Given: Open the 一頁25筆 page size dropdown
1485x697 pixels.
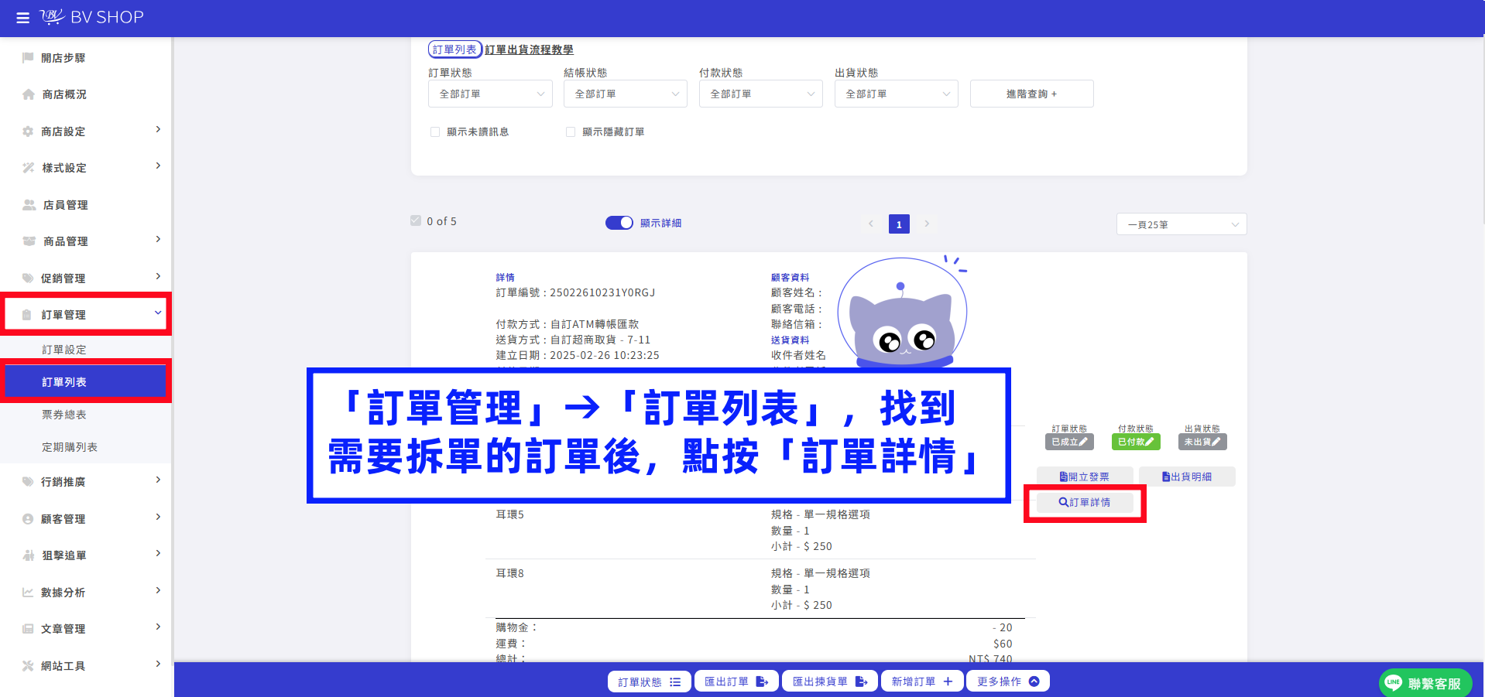Looking at the screenshot, I should click(x=1181, y=224).
